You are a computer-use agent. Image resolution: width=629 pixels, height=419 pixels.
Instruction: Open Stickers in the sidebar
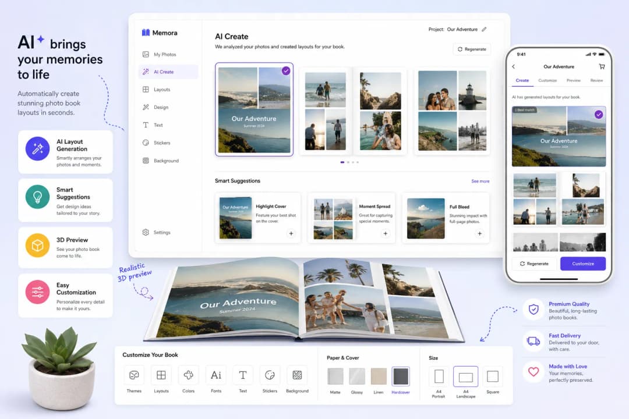click(156, 143)
